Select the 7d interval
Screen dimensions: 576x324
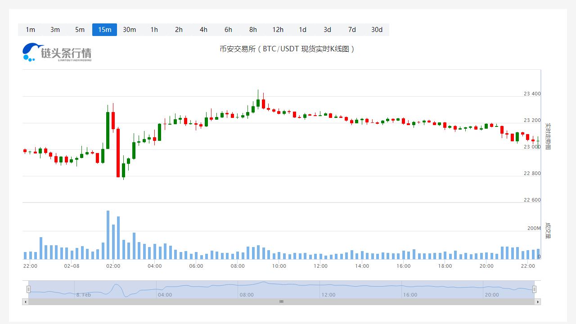(x=352, y=30)
